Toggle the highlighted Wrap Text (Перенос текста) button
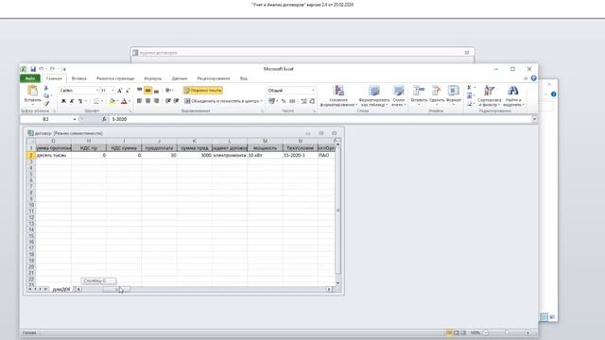Image resolution: width=605 pixels, height=340 pixels. pos(203,91)
